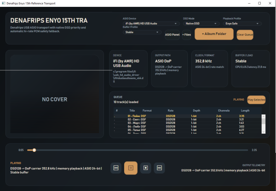Sort queue by Depth column header
Screen dimensions: 276x191
pos(196,111)
